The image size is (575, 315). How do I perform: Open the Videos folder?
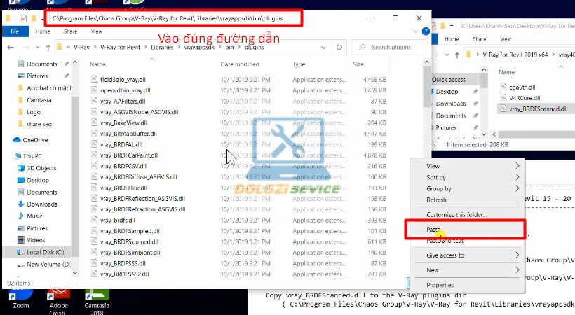(36, 240)
